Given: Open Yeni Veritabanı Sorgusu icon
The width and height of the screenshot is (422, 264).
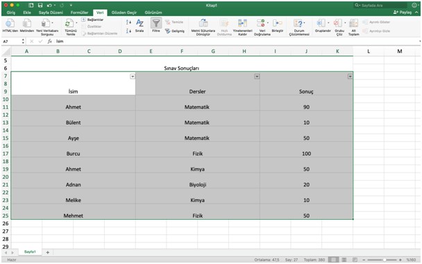Looking at the screenshot, I should tap(45, 24).
